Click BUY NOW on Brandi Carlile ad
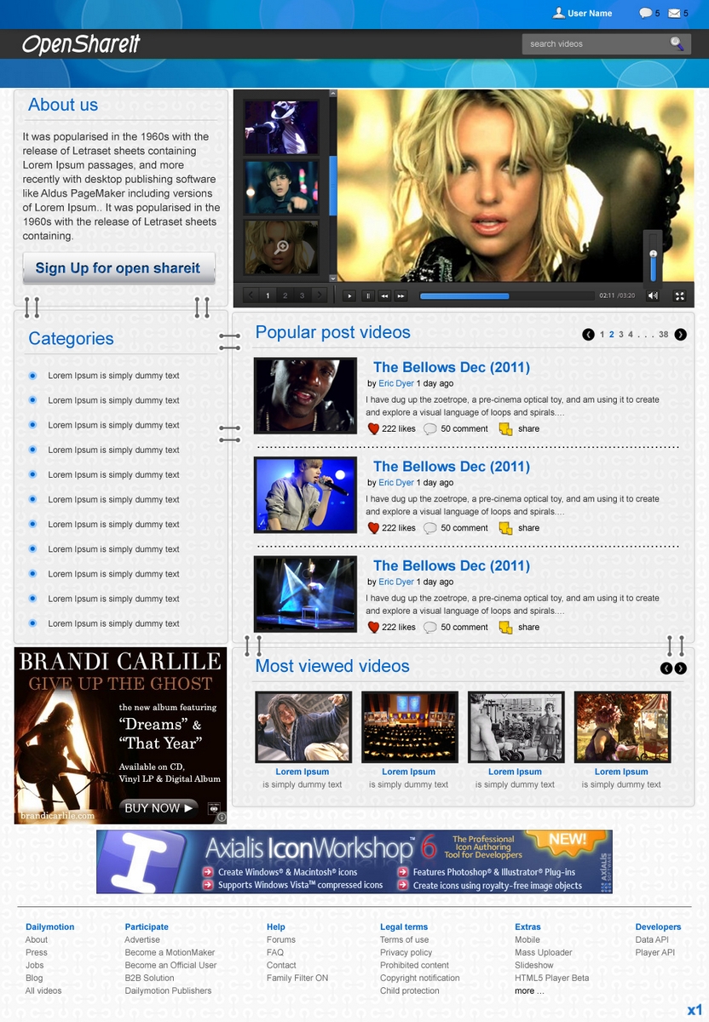Image resolution: width=709 pixels, height=1022 pixels. [x=159, y=807]
